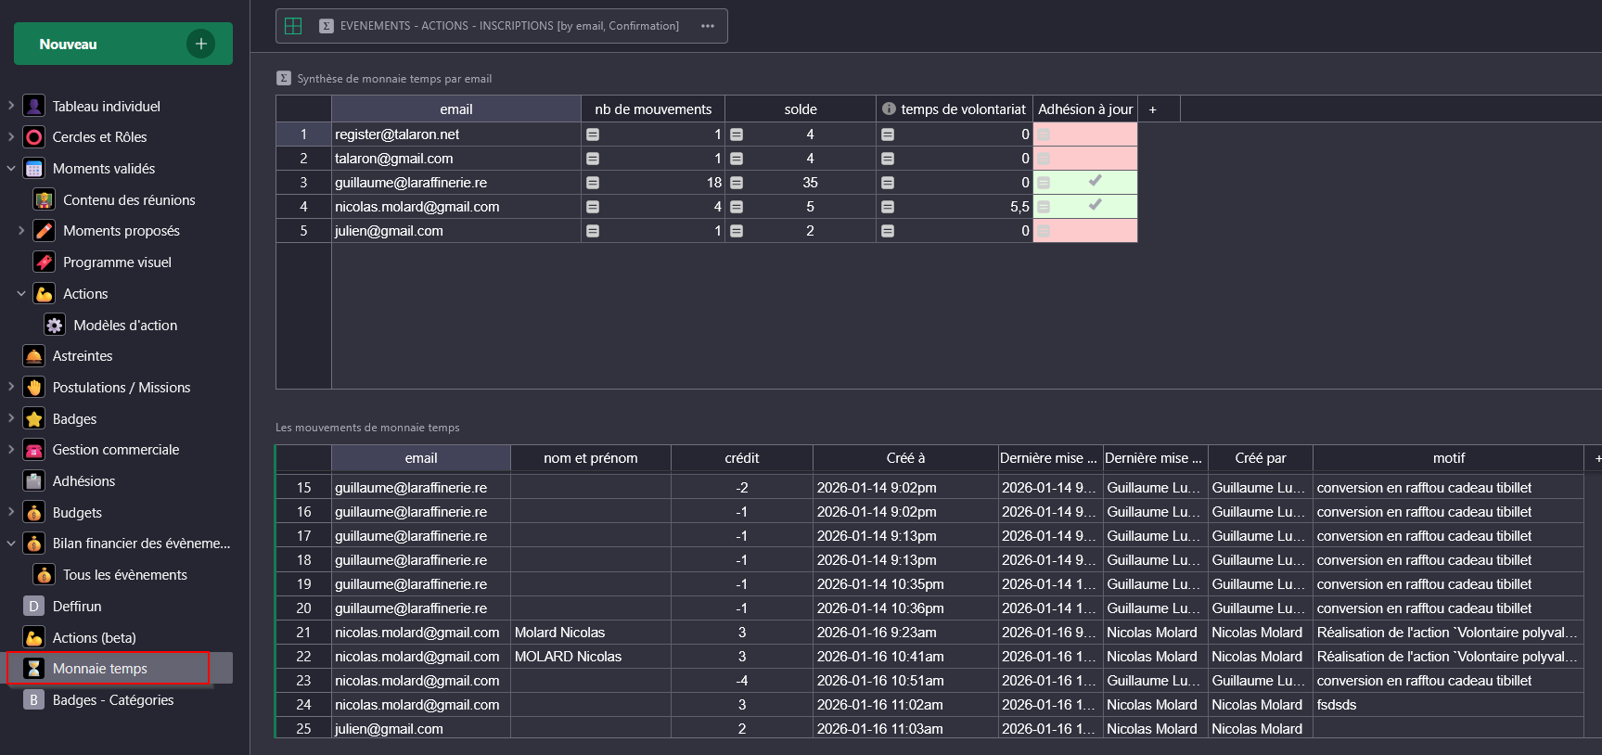
Task: Collapse the Actions tree section
Action: point(21,294)
